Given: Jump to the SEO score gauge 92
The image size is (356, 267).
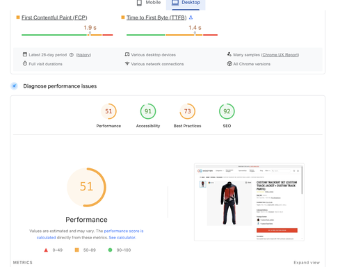Looking at the screenshot, I should pos(227,115).
